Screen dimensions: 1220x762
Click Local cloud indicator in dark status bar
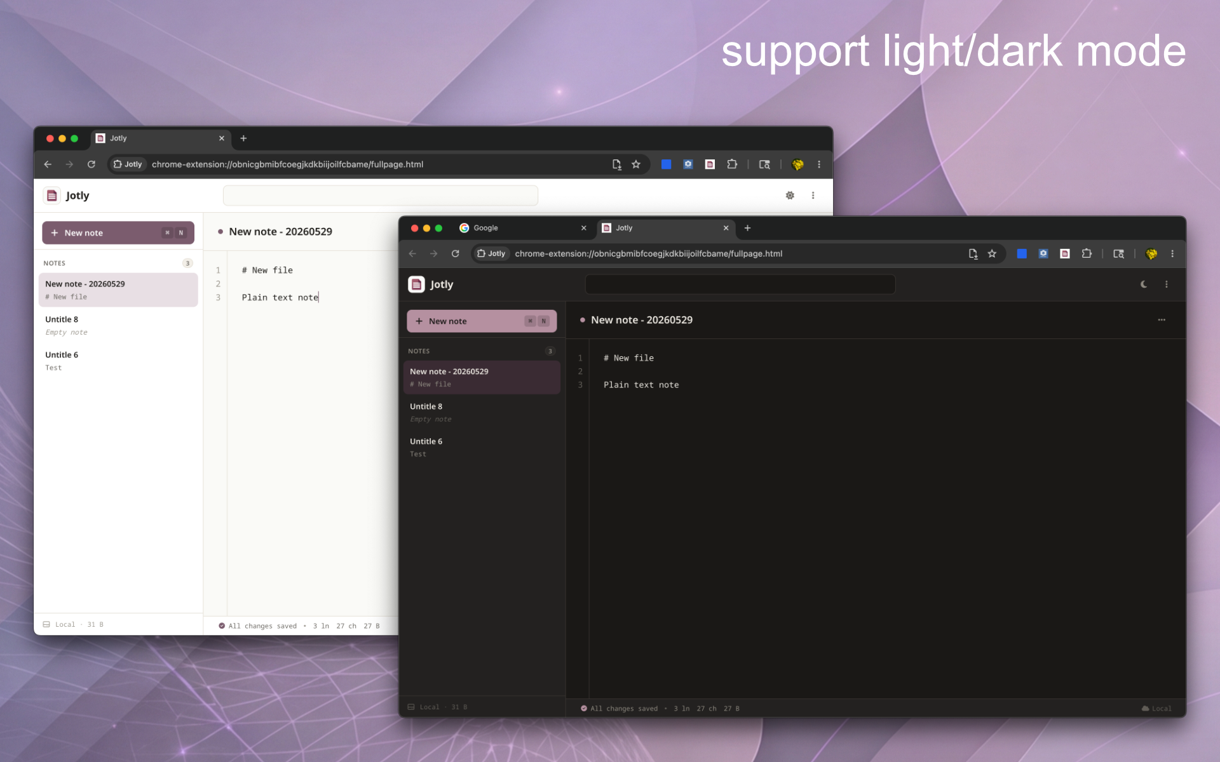pos(1156,709)
